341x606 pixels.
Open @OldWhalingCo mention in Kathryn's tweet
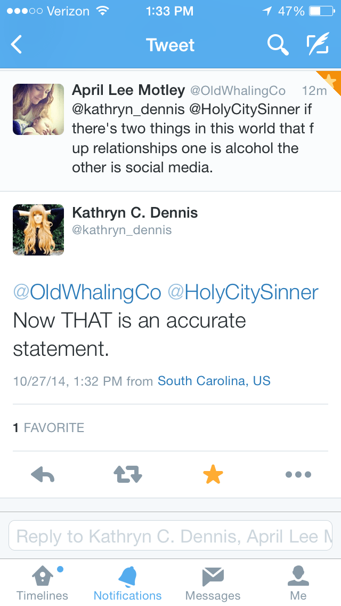(x=87, y=292)
